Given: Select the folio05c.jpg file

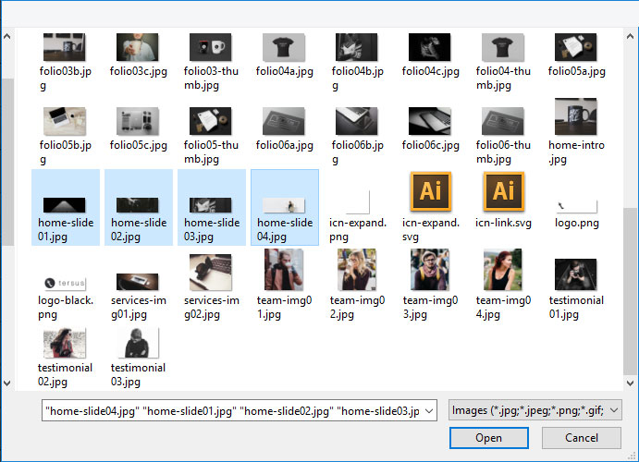Looking at the screenshot, I should click(x=138, y=128).
